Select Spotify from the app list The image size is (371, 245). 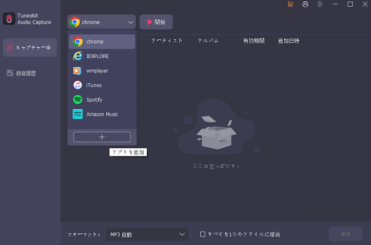102,100
